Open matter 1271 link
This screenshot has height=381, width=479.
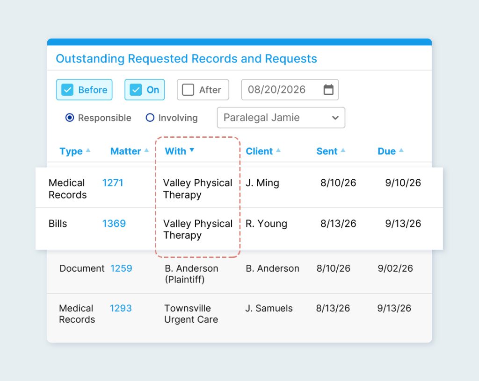[x=113, y=183]
